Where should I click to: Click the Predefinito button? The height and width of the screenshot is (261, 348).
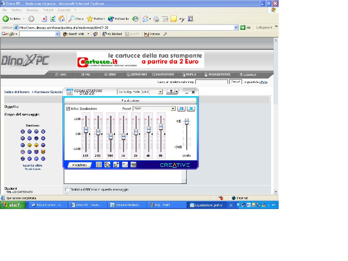point(80,165)
